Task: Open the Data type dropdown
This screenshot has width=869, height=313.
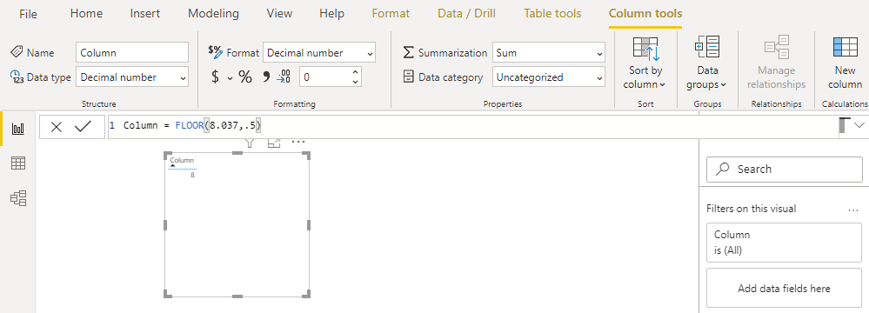Action: (x=132, y=77)
